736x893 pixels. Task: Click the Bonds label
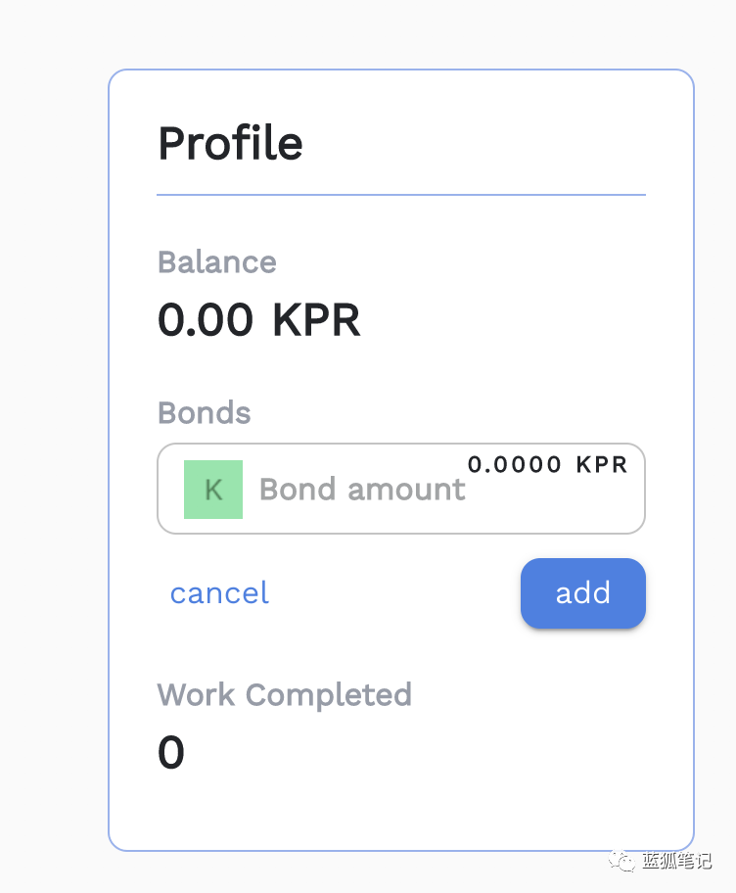pyautogui.click(x=205, y=413)
